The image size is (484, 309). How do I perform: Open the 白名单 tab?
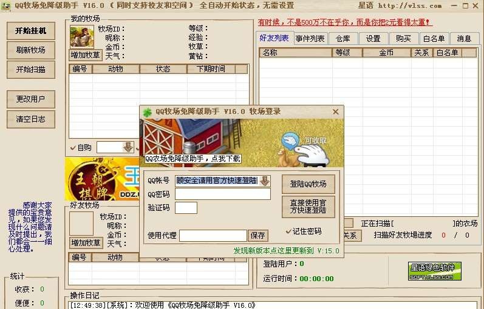point(434,39)
